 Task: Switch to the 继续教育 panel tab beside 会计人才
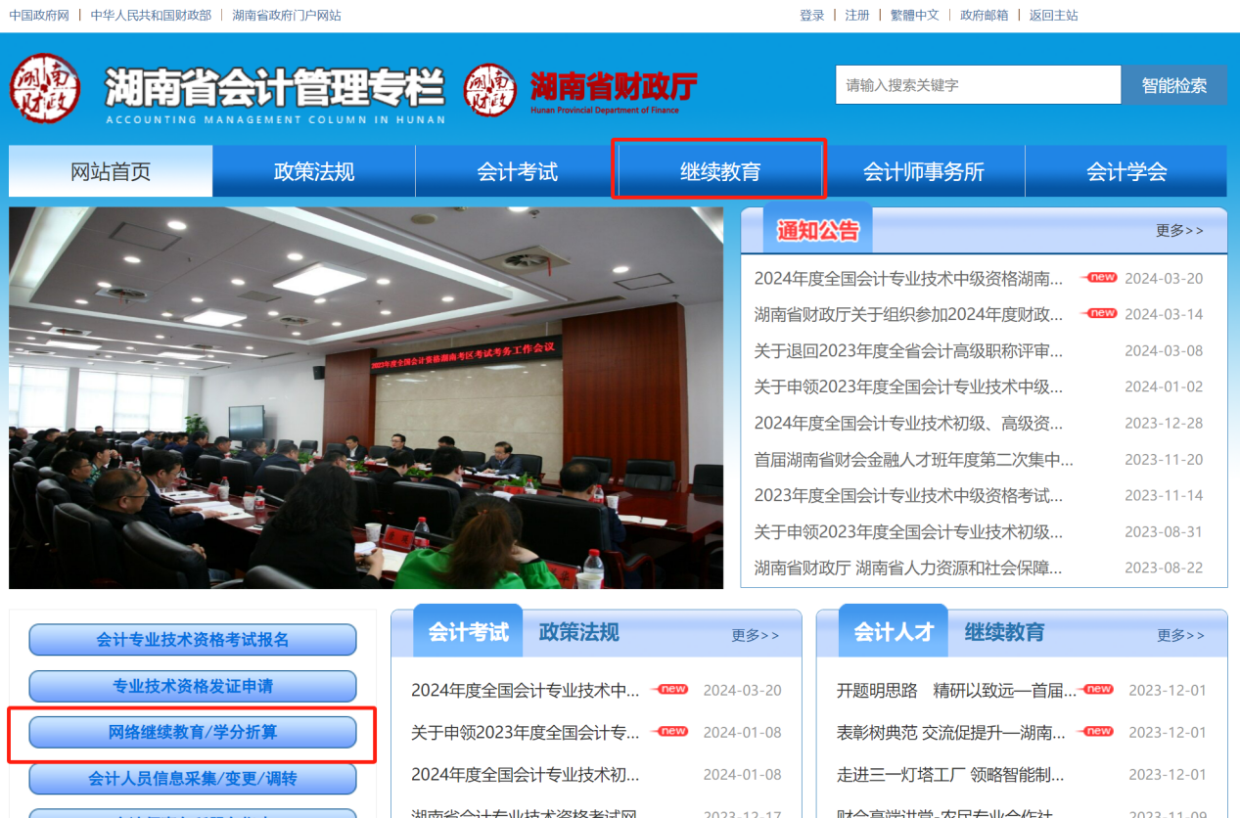click(1005, 632)
